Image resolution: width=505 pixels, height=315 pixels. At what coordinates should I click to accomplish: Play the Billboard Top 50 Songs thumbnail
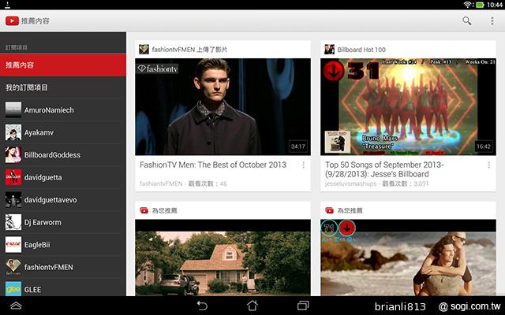(408, 106)
